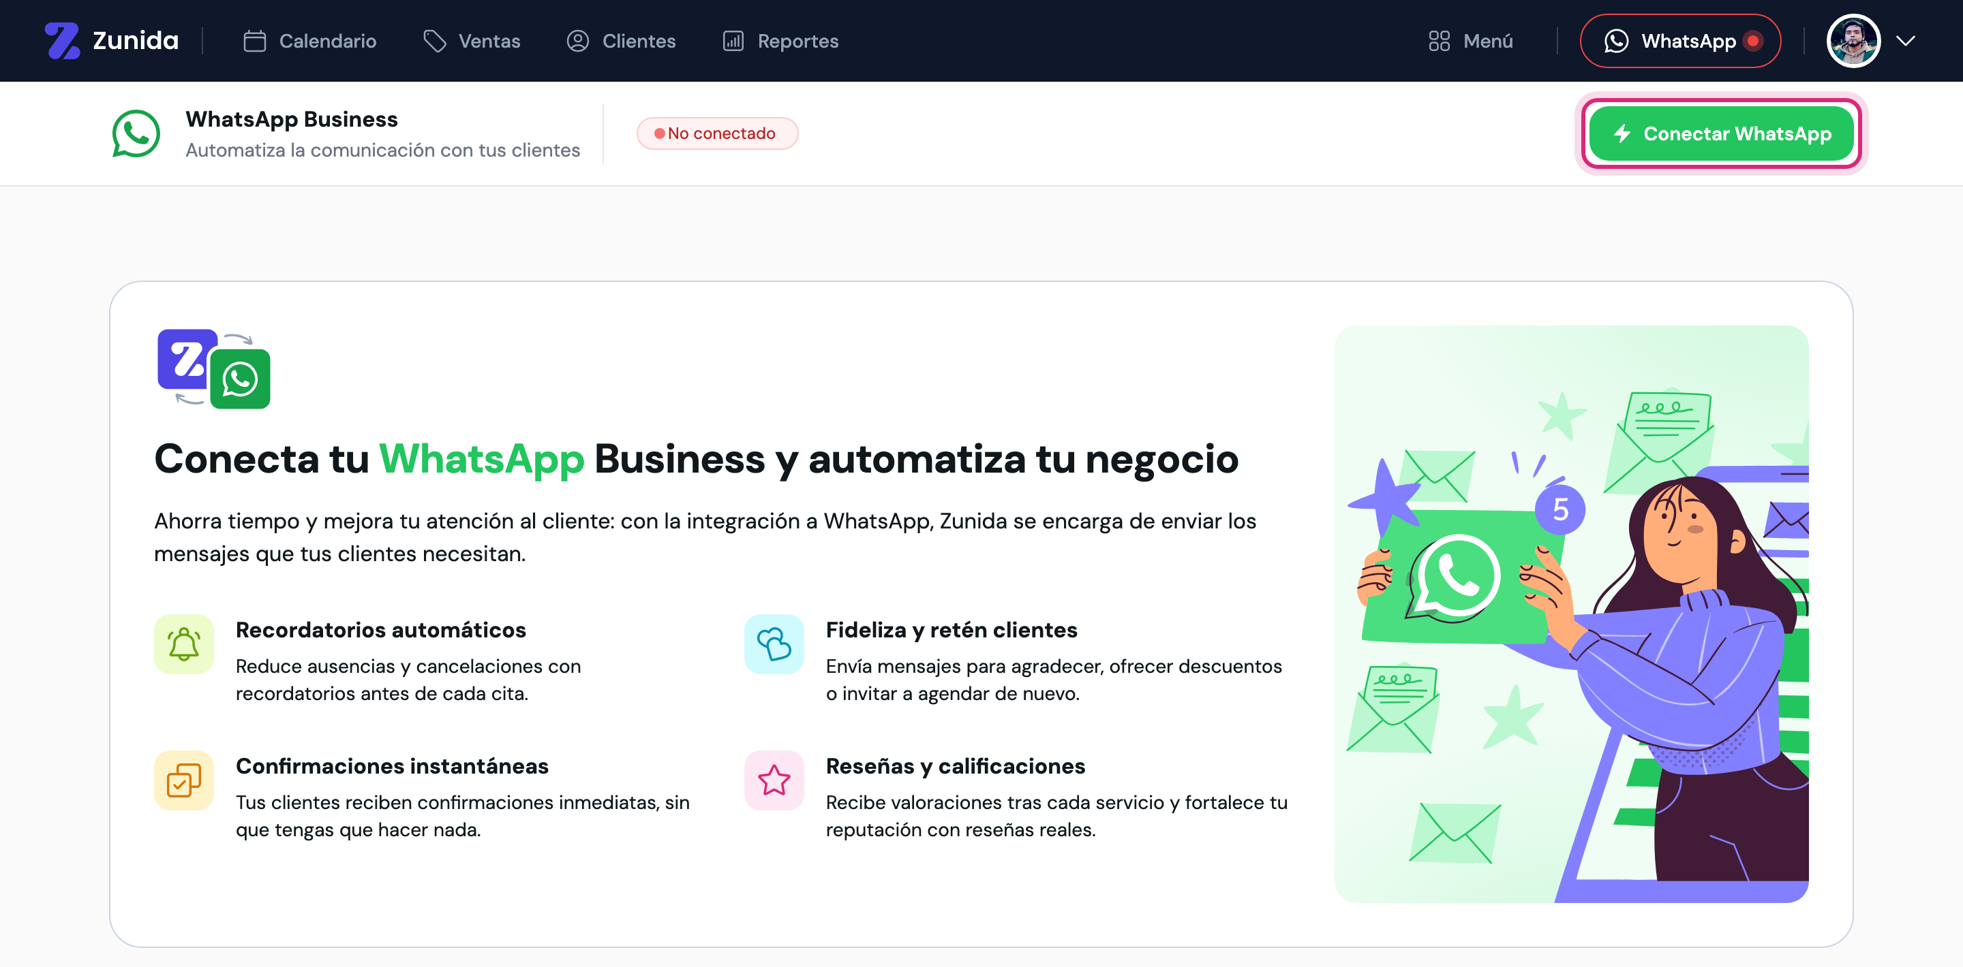Click the green WhatsApp sync square icon

tap(240, 379)
